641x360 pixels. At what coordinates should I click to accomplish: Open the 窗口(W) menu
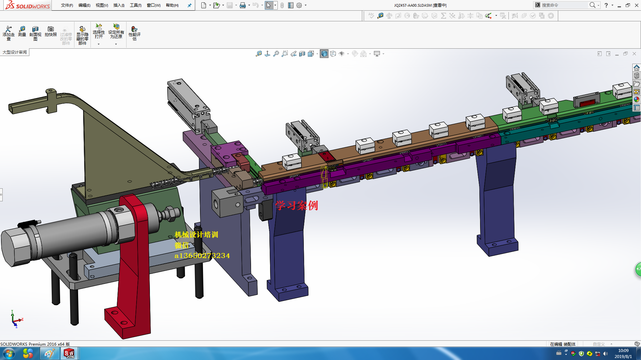[x=154, y=5]
